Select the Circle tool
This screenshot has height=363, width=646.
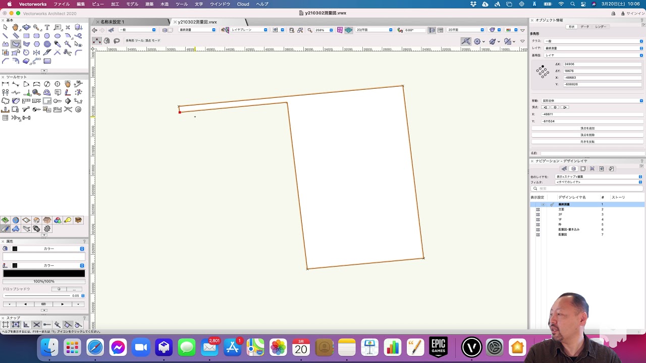coord(47,36)
